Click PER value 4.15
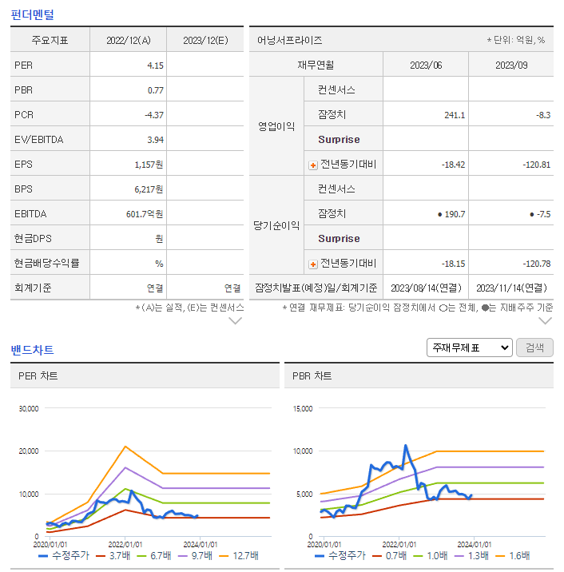This screenshot has height=572, width=564. (155, 66)
